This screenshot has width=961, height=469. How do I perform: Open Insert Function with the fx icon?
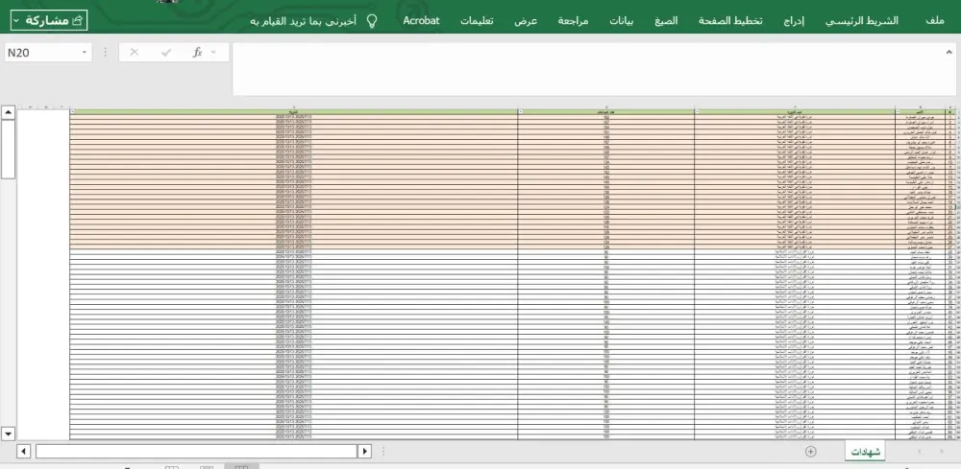pyautogui.click(x=197, y=53)
